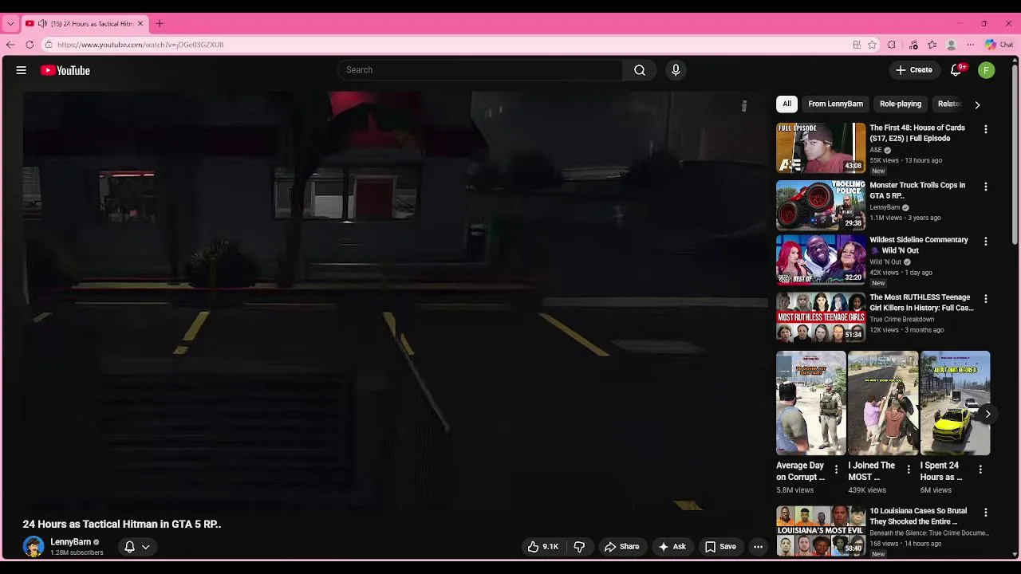Enable split screen in browser toolbar
Screen dimensions: 1021x574
[x=857, y=45]
